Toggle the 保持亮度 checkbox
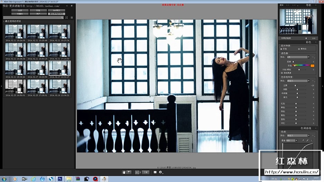This screenshot has width=324, height=182. pos(282,73)
